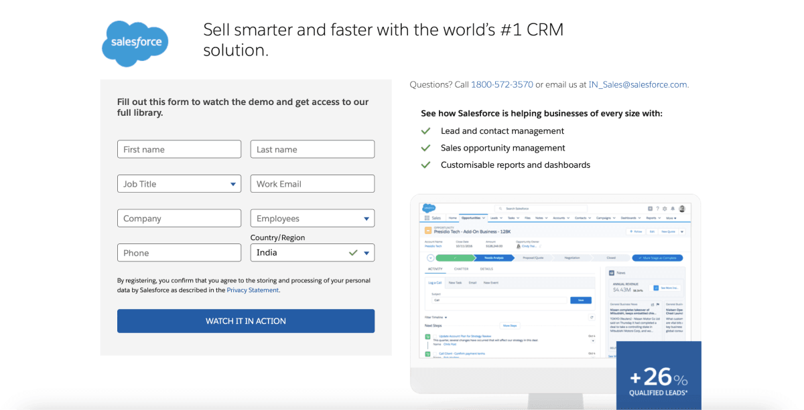Click the notifications bell icon in demo
Viewport: 804px width, 410px height.
673,209
